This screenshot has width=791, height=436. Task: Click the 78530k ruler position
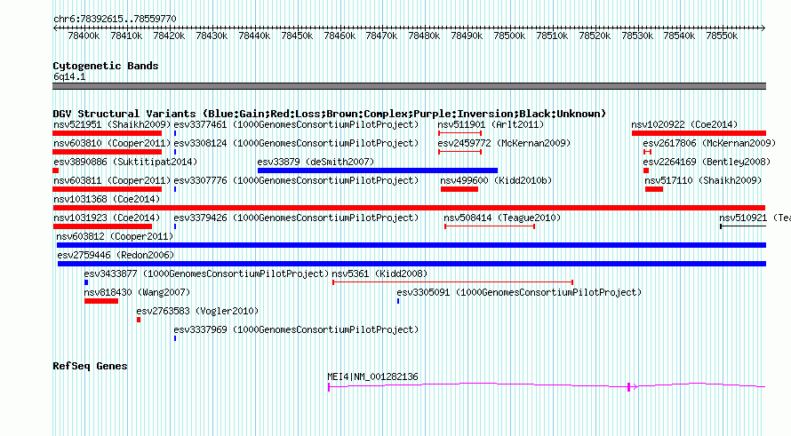637,36
